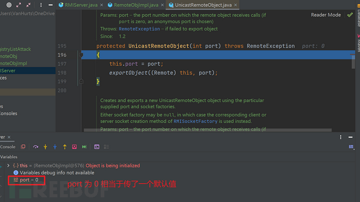Click the yellow Step Into arrow icon
Image resolution: width=360 pixels, height=202 pixels.
(45, 147)
